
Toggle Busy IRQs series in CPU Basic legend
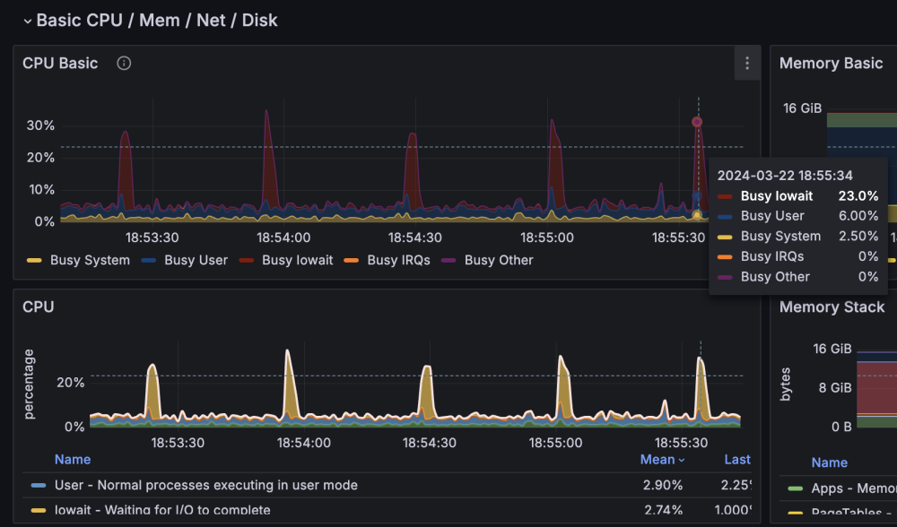[x=398, y=260]
